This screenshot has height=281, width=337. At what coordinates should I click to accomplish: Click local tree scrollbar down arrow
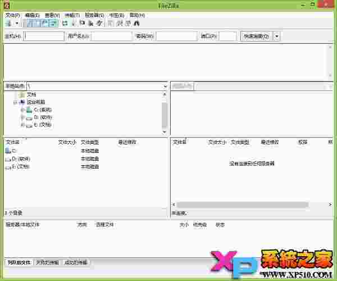(165, 132)
